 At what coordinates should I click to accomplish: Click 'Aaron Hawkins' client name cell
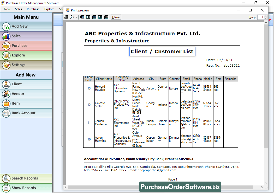click(x=104, y=139)
